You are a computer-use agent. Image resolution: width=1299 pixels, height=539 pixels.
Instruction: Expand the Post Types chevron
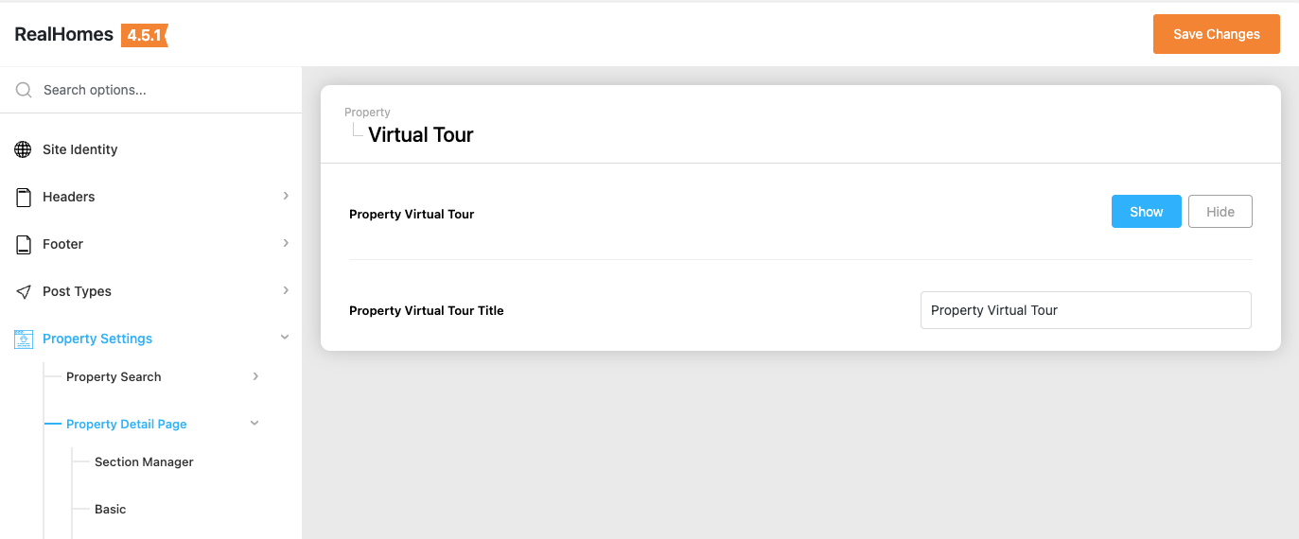click(x=286, y=290)
